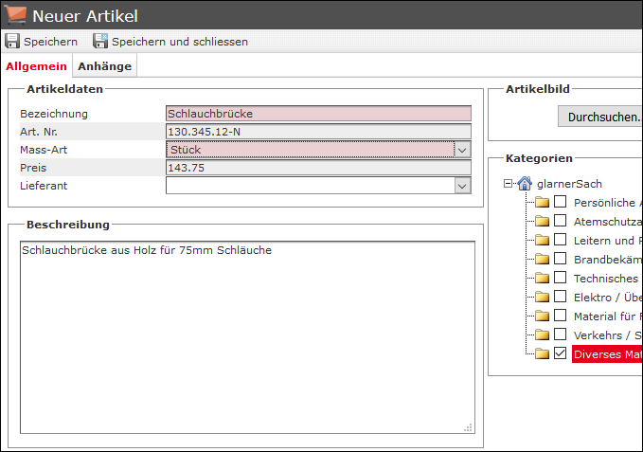The width and height of the screenshot is (643, 452).
Task: Select the Leitern und category label
Action: click(x=607, y=241)
